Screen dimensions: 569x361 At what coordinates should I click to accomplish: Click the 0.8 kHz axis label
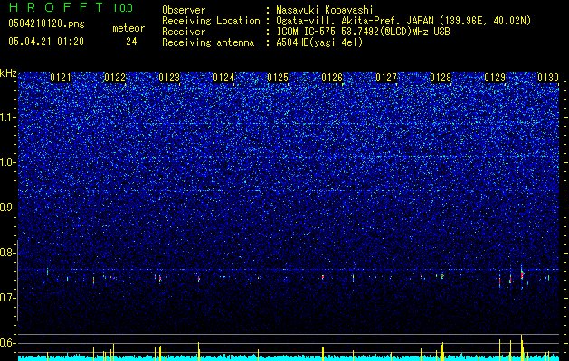pyautogui.click(x=8, y=253)
